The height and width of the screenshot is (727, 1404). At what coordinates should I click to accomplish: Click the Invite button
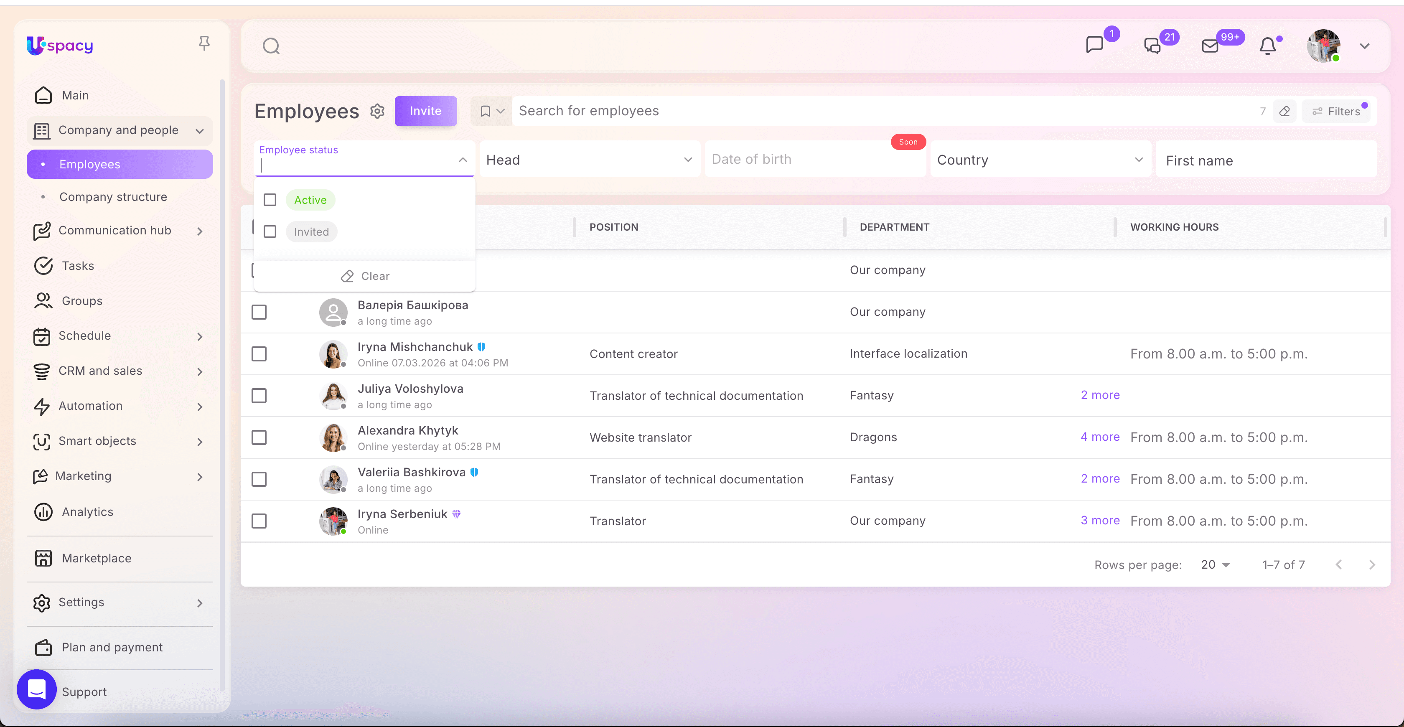426,111
